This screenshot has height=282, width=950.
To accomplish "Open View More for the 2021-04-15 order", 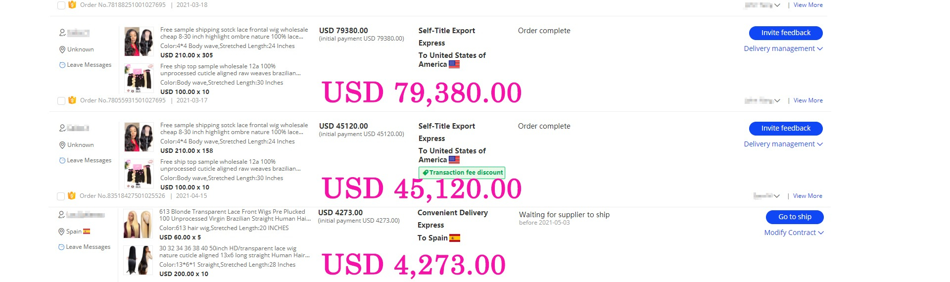I will (807, 196).
